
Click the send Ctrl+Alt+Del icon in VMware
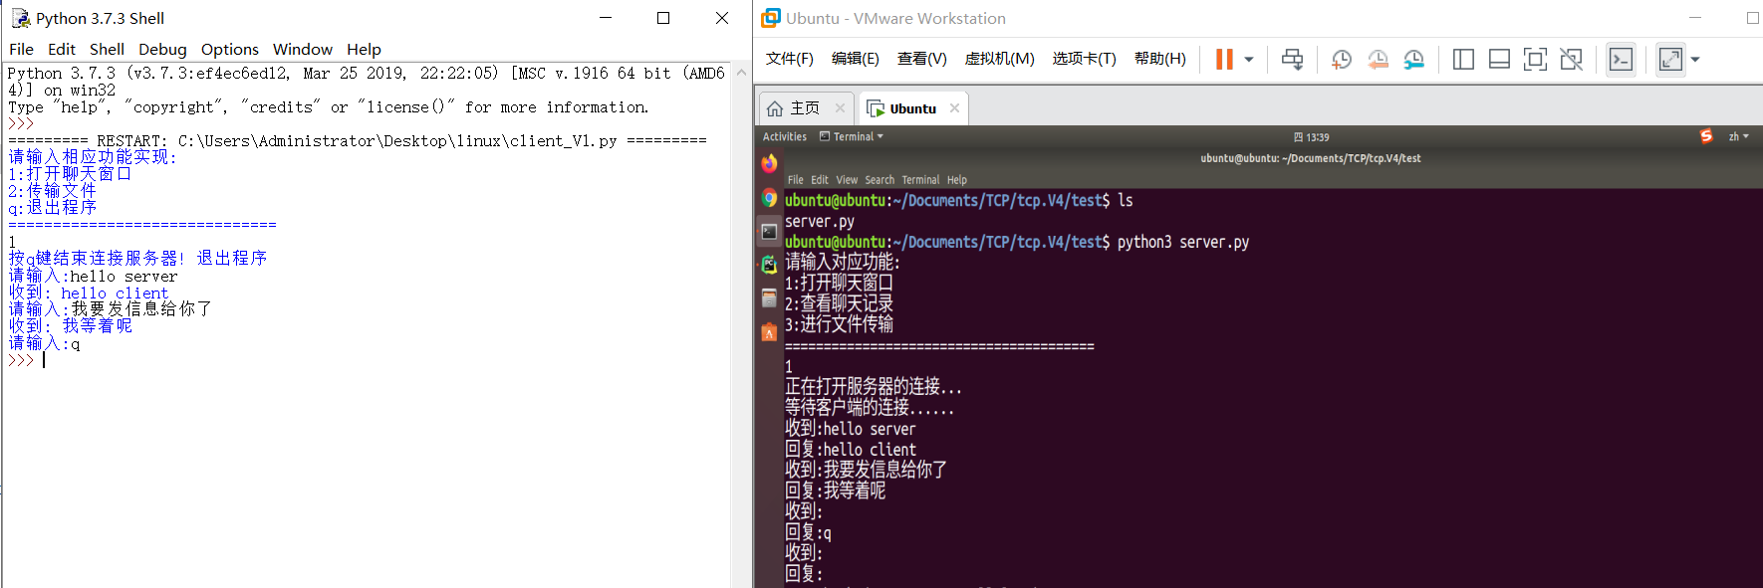[x=1292, y=60]
